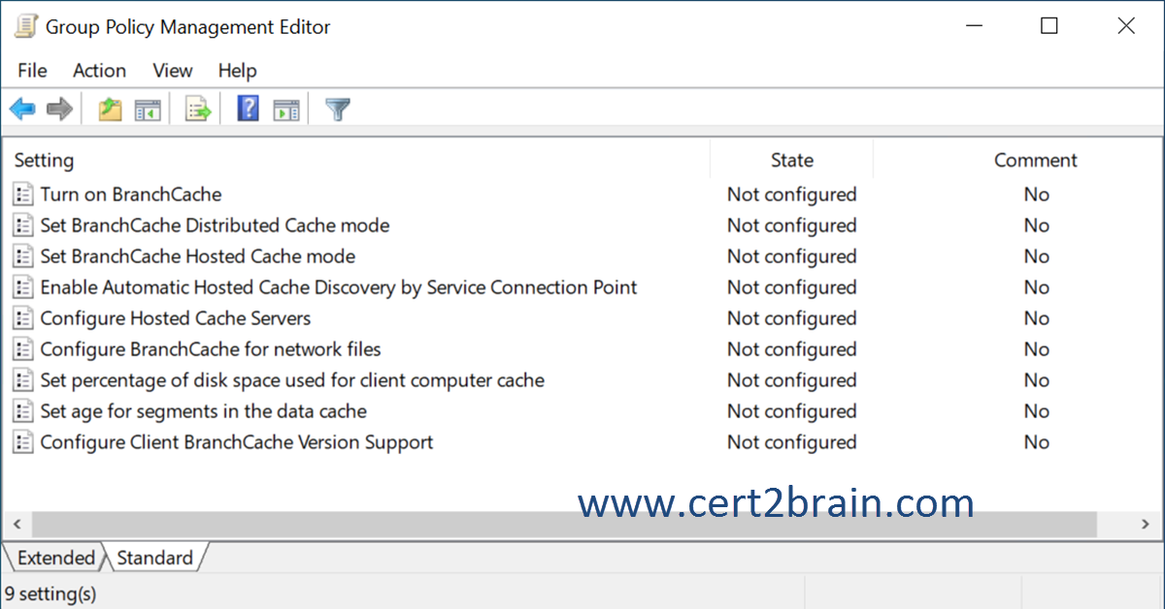The width and height of the screenshot is (1165, 609).
Task: Click Show/Hide Action Pane toolbar icon
Action: 286,110
